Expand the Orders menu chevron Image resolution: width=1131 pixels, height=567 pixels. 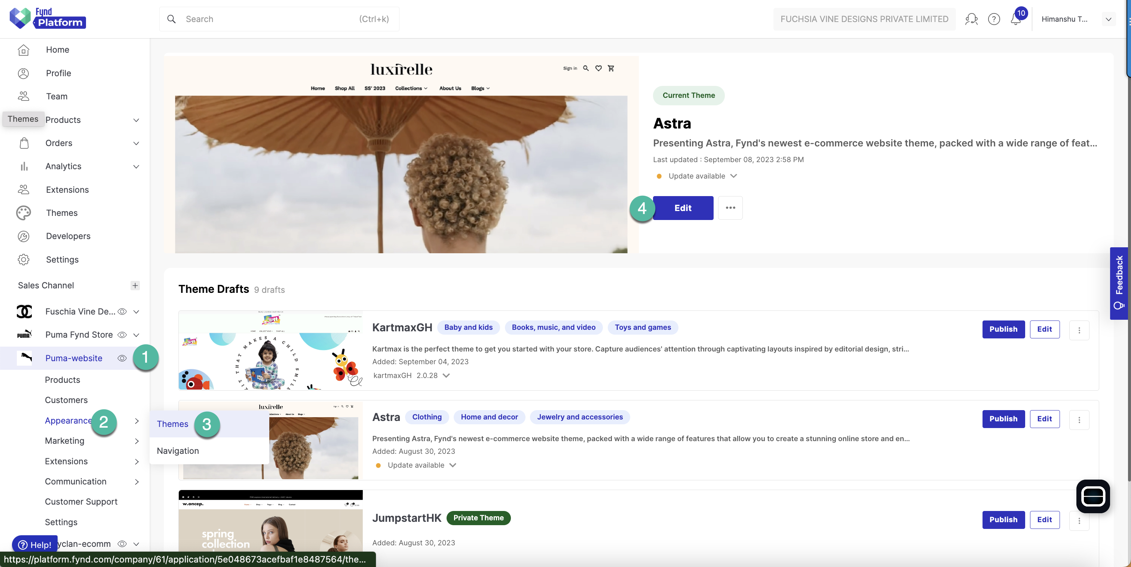(136, 143)
